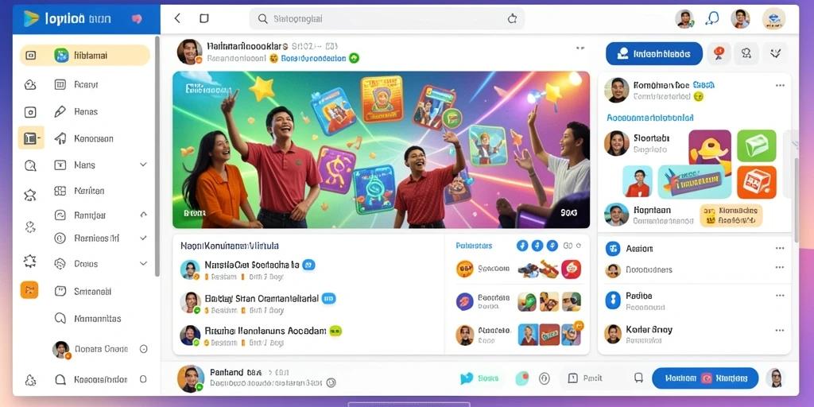Toggle the circle indicator beside Koocatiadon

click(143, 379)
